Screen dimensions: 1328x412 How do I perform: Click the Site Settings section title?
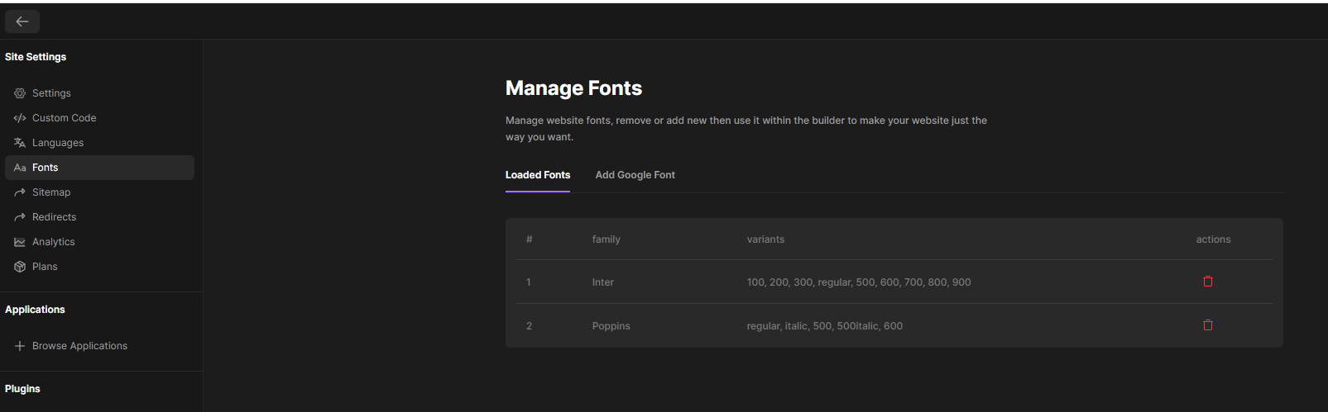(x=36, y=57)
